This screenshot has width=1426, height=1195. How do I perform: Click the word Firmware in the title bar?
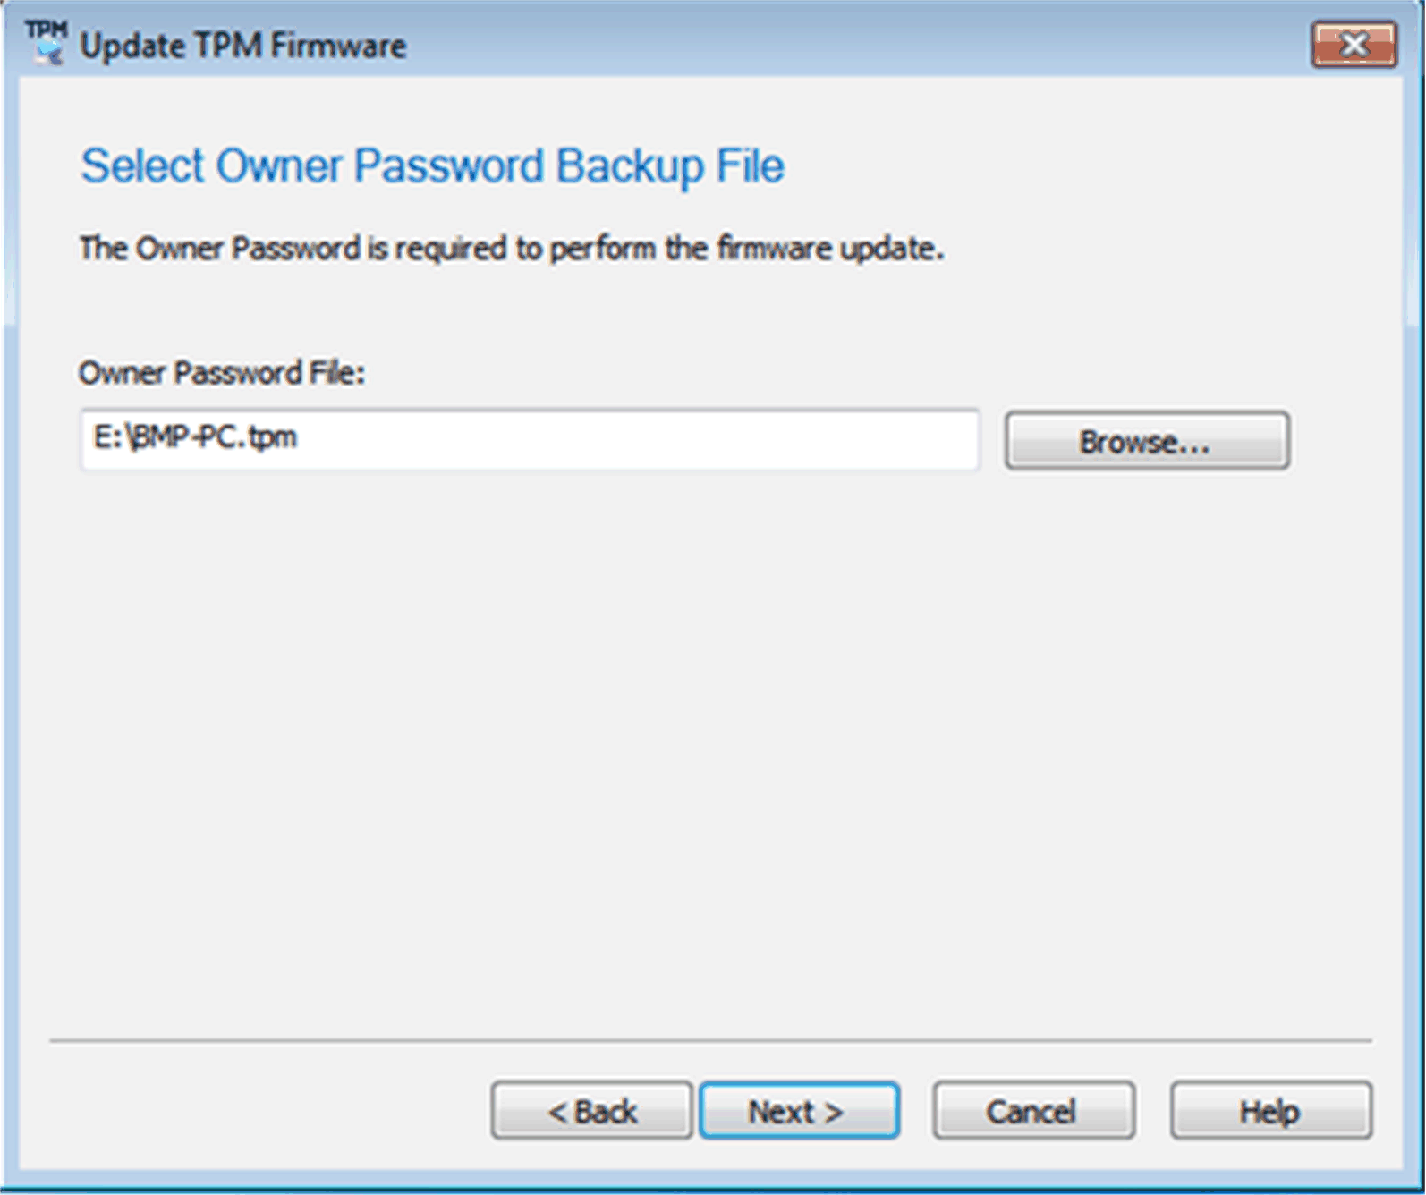pos(338,46)
